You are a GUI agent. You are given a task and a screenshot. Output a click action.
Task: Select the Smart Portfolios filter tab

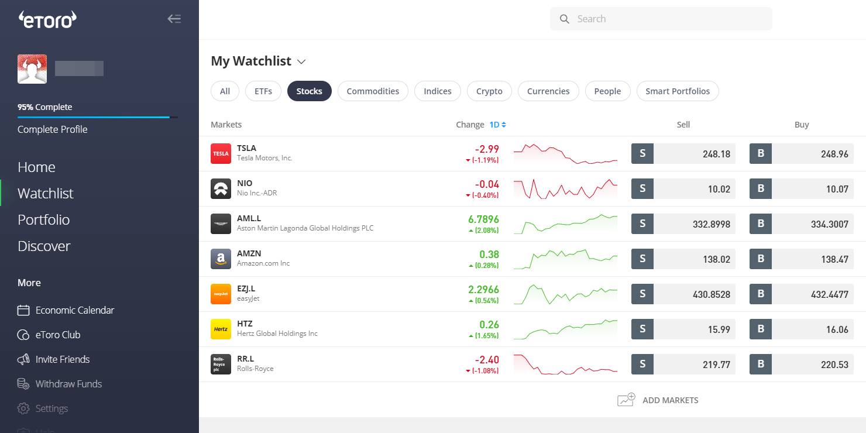(678, 91)
